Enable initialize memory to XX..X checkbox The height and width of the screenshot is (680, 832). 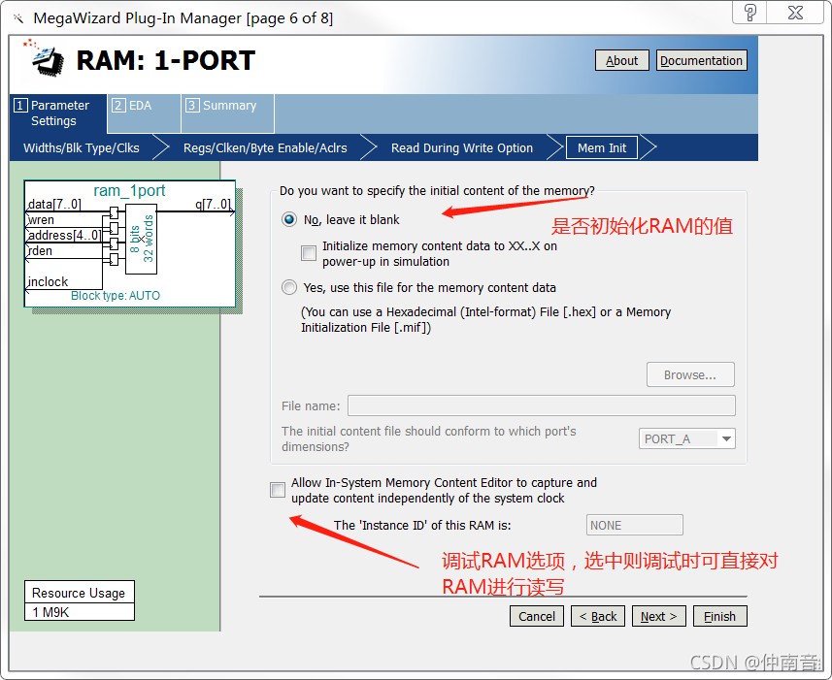[x=309, y=253]
